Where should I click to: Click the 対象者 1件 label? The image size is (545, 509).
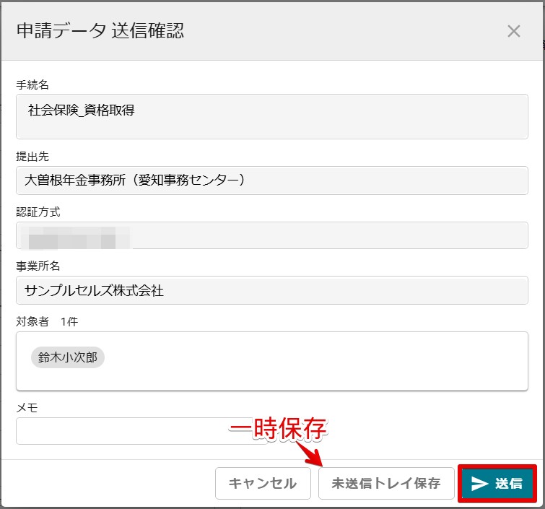[x=47, y=321]
